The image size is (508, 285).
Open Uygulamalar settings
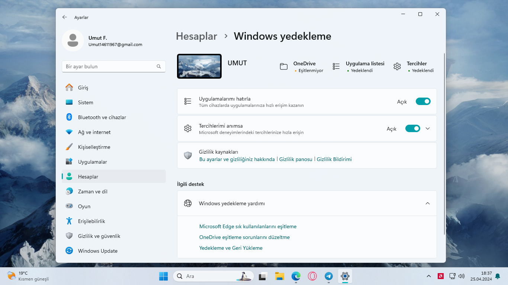pyautogui.click(x=114, y=162)
